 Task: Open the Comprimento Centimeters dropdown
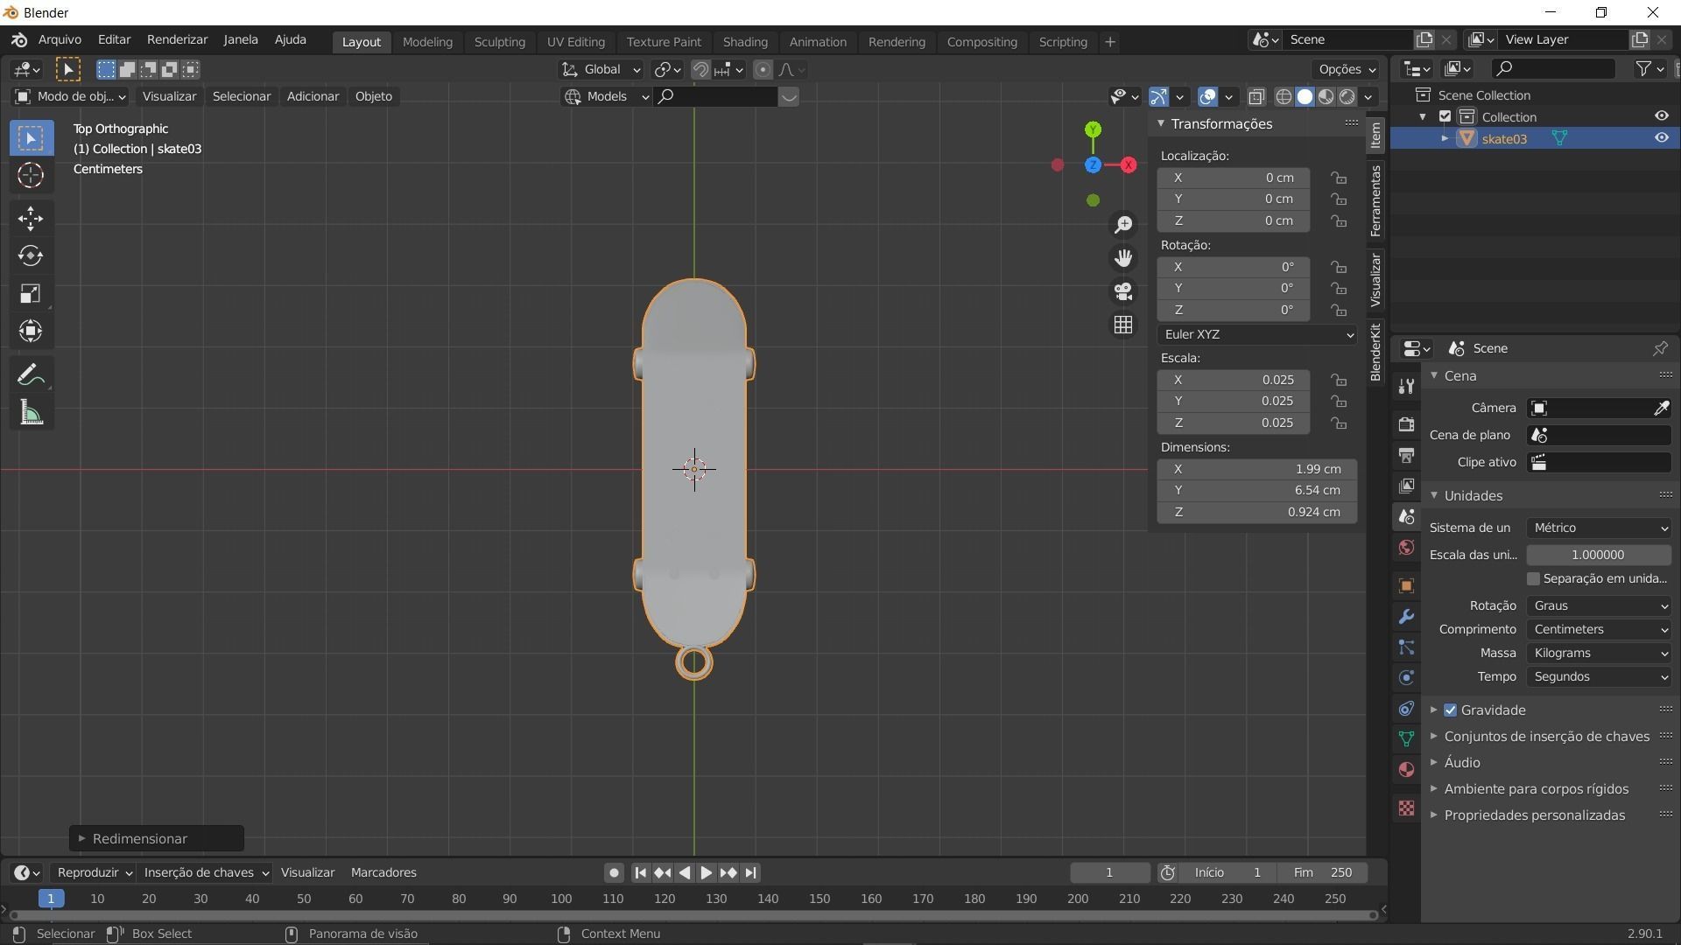click(x=1599, y=630)
